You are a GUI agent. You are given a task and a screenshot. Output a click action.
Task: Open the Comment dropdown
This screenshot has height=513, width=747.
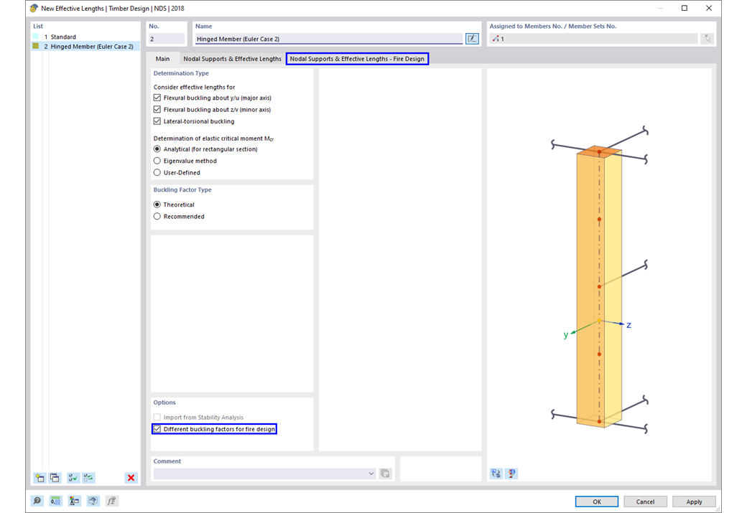(x=371, y=473)
